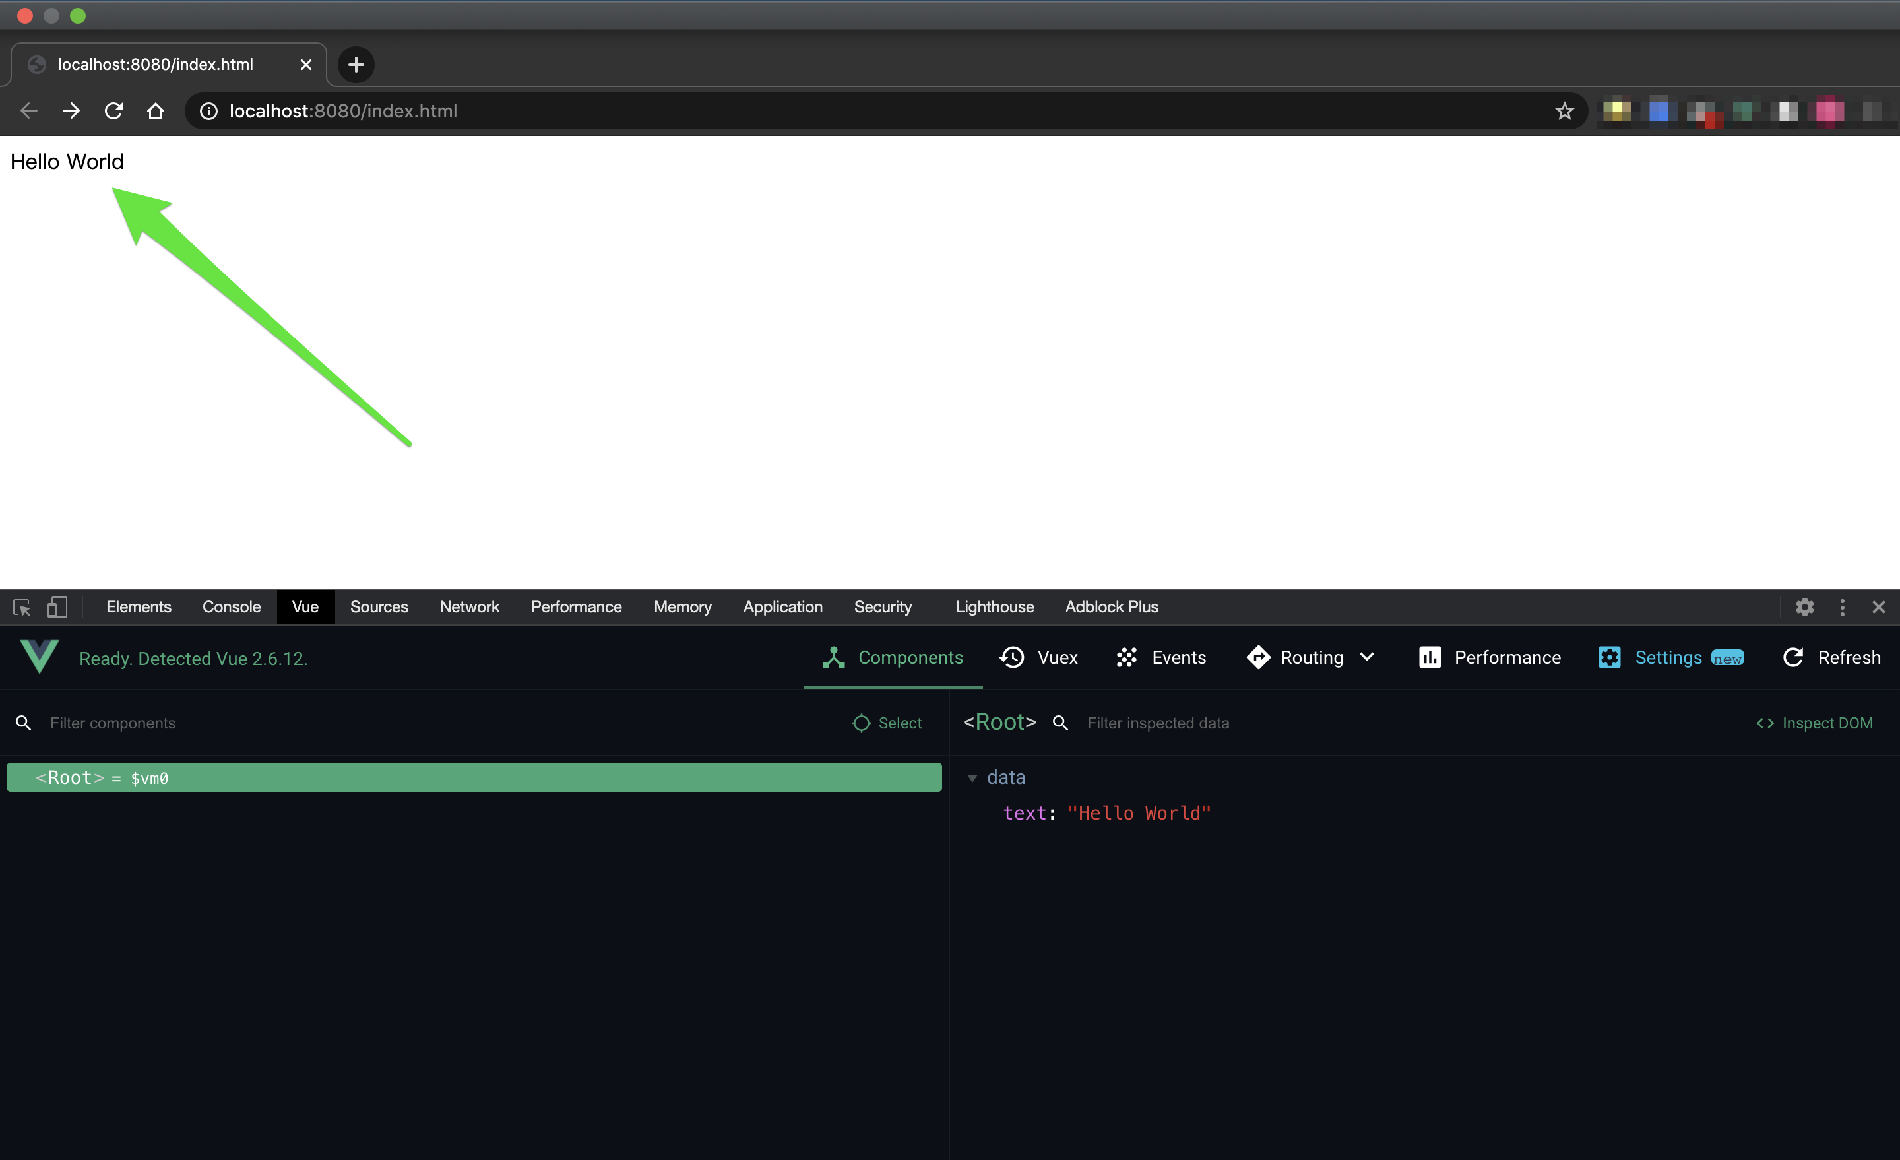Open DevTools three-dot customize menu
Viewport: 1900px width, 1160px height.
(1842, 607)
